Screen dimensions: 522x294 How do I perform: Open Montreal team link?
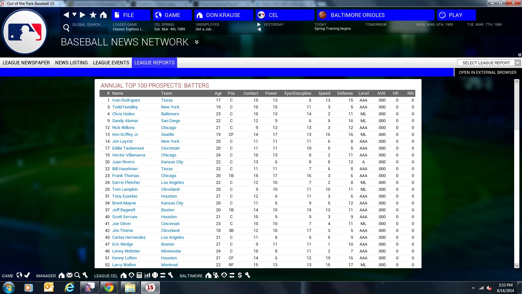(169, 265)
